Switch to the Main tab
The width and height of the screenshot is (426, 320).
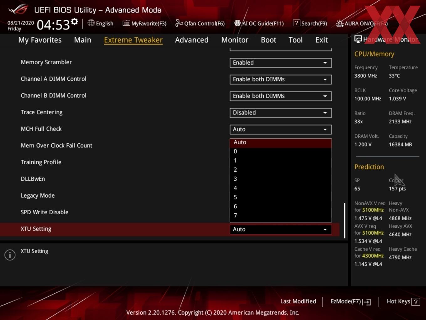coord(83,40)
